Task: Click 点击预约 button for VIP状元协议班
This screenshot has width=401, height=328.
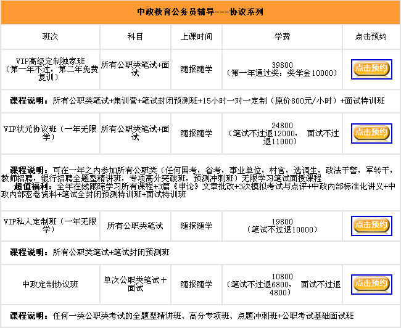Action: coord(371,133)
